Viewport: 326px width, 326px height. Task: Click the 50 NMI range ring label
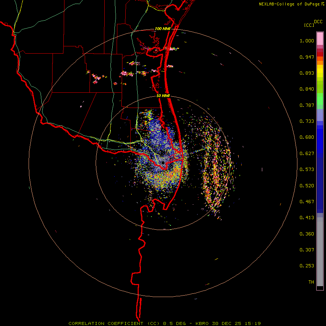point(163,96)
